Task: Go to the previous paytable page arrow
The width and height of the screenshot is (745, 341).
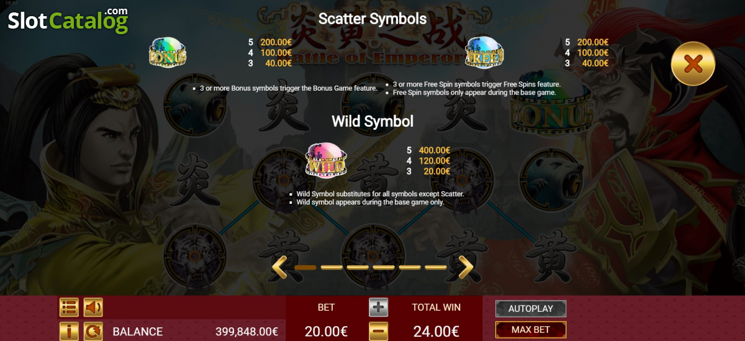Action: click(280, 267)
